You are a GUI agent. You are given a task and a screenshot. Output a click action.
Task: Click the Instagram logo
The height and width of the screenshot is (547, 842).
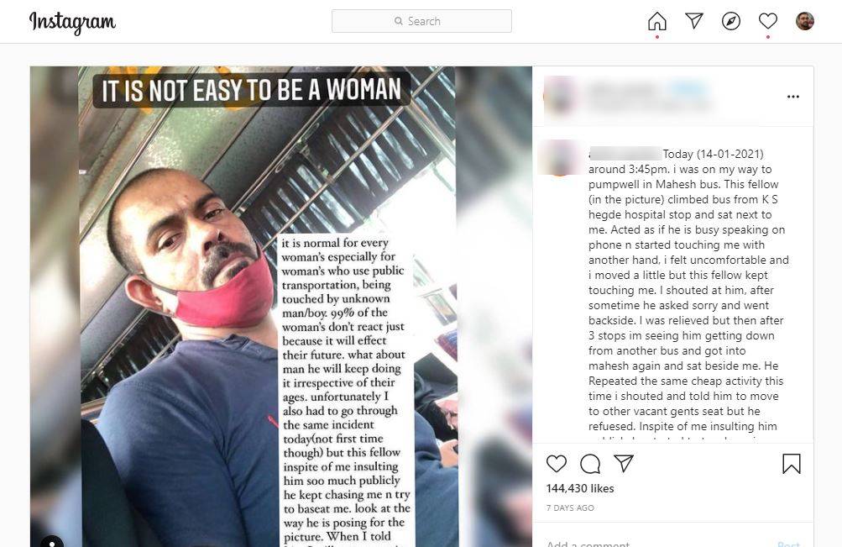pyautogui.click(x=72, y=23)
